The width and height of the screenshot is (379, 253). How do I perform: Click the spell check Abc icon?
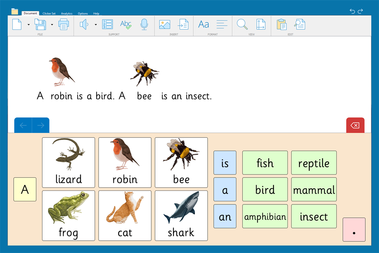point(126,24)
